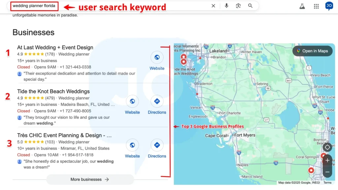This screenshot has width=338, height=190.
Task: Click the Port Charlotte label on the map
Action: pos(230,113)
